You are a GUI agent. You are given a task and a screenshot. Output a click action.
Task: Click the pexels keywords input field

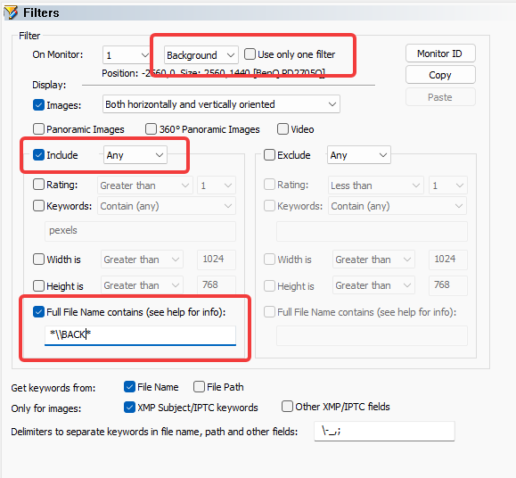[x=140, y=231]
